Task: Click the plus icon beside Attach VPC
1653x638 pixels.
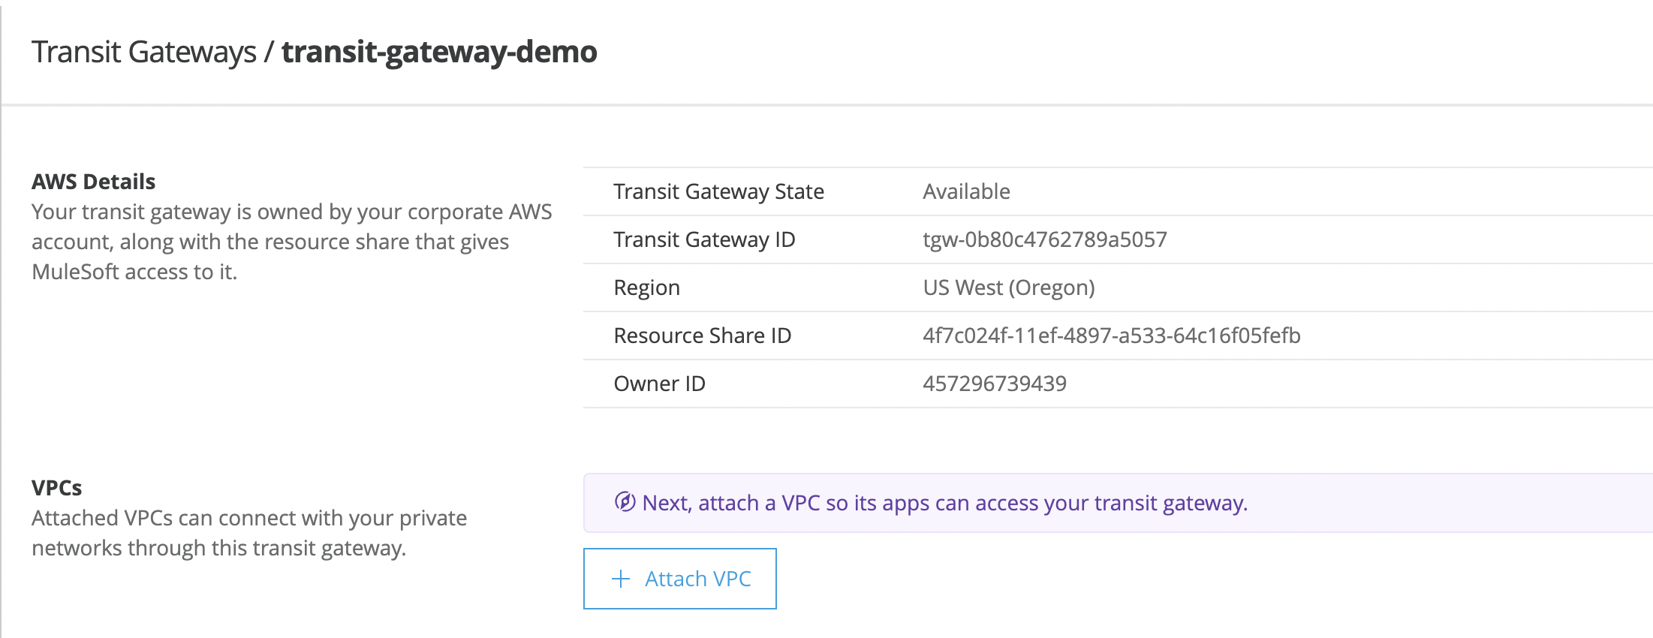Action: (621, 579)
